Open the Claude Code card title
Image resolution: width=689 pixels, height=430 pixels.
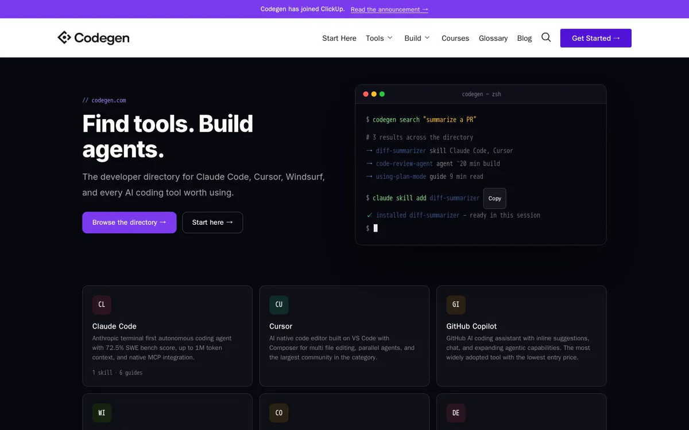coord(114,326)
